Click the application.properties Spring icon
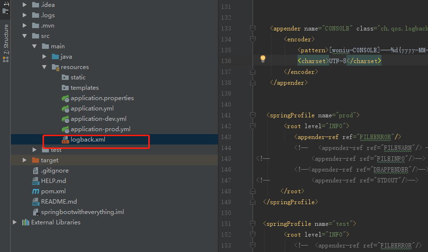Image resolution: width=428 pixels, height=252 pixels. tap(65, 98)
